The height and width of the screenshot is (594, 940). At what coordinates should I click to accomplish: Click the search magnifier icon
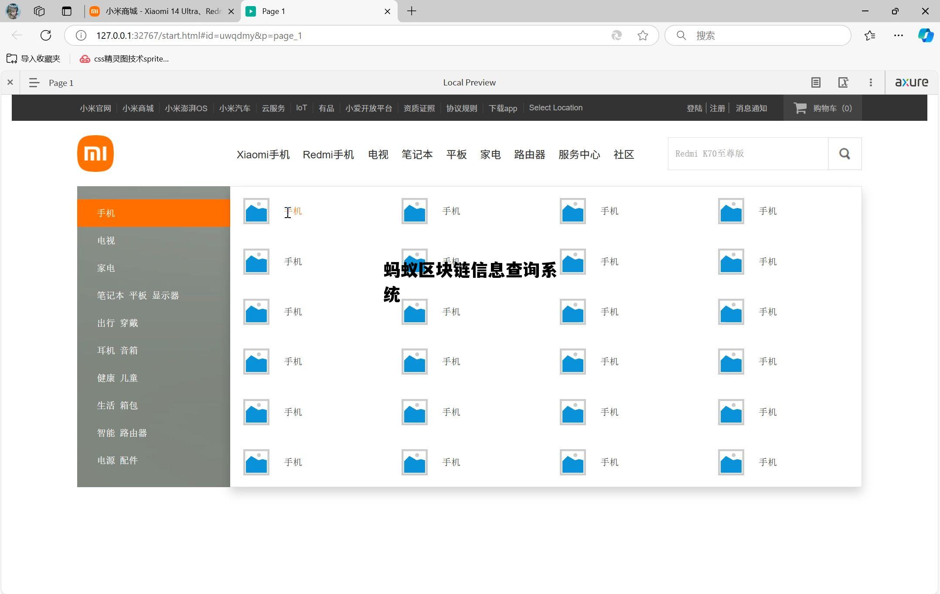pyautogui.click(x=845, y=154)
